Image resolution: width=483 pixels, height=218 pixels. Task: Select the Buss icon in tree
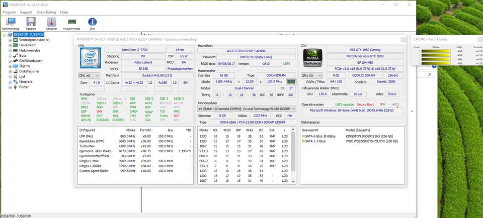point(16,56)
